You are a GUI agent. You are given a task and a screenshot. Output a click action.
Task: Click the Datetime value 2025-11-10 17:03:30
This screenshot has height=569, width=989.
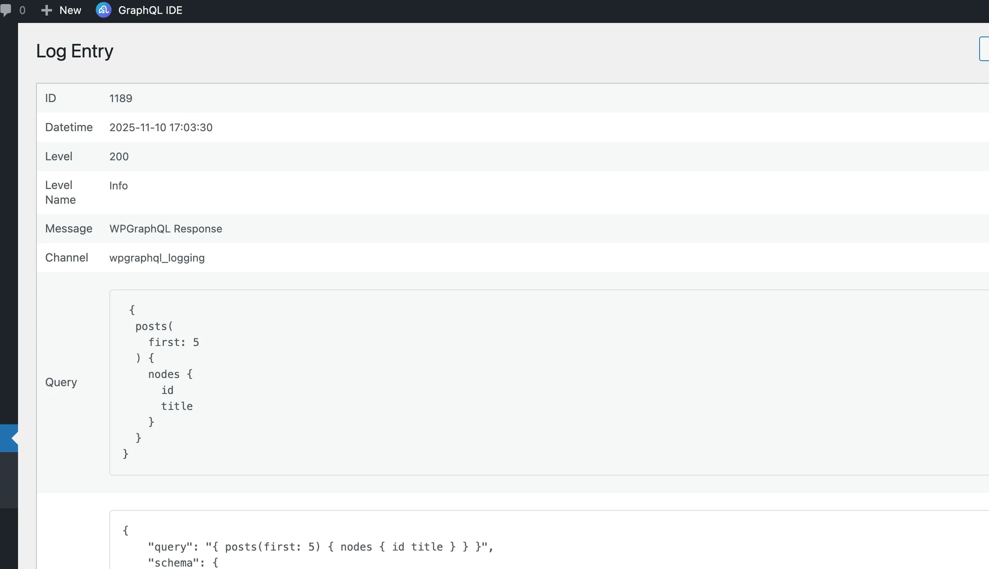pyautogui.click(x=161, y=127)
